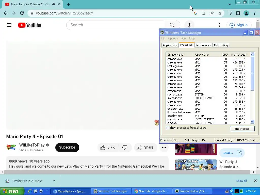Expand Firefox Setup download options chevron
The width and height of the screenshot is (260, 195).
pyautogui.click(x=54, y=181)
